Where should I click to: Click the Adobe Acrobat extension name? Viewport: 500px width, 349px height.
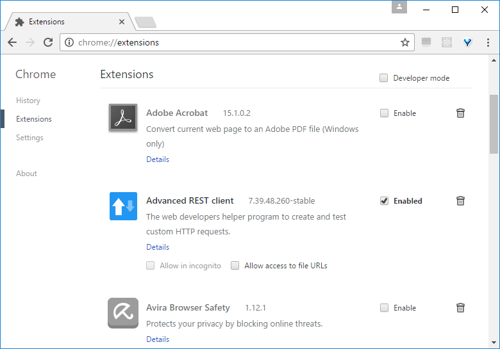[x=177, y=113]
